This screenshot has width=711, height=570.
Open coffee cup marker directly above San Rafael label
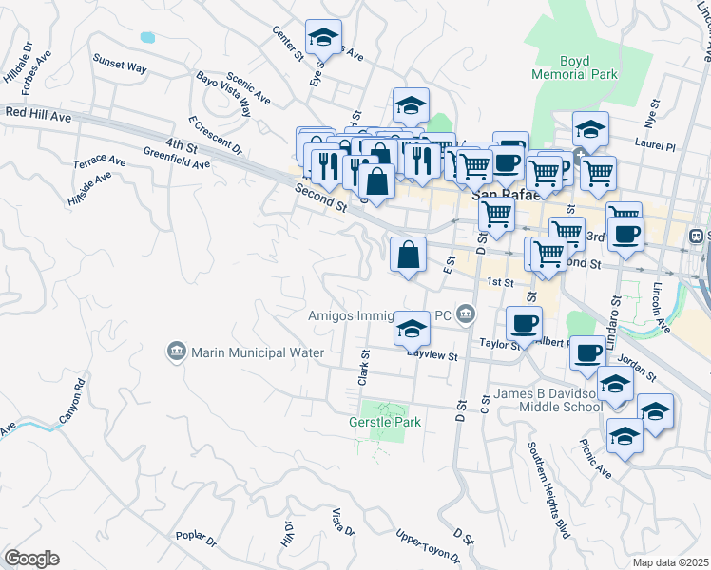coord(506,164)
